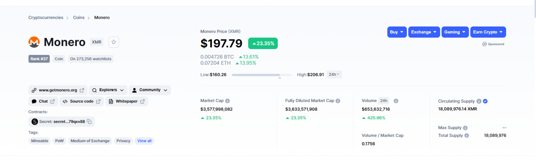
Task: Go to Cryptocurrencies breadcrumb
Action: click(46, 17)
